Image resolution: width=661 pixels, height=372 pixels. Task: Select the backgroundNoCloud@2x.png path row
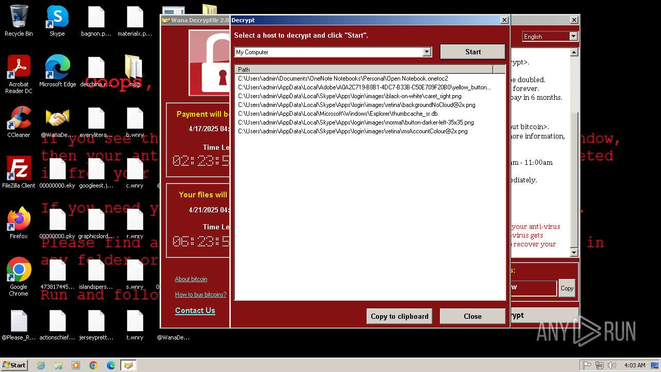coord(370,105)
